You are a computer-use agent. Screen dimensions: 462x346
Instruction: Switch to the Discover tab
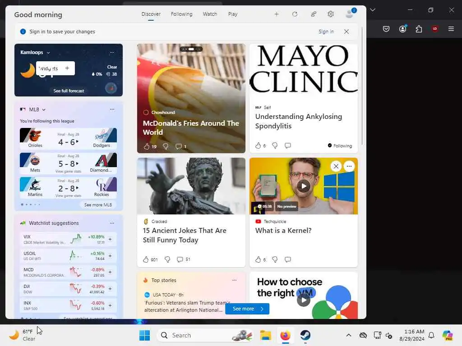tap(151, 14)
